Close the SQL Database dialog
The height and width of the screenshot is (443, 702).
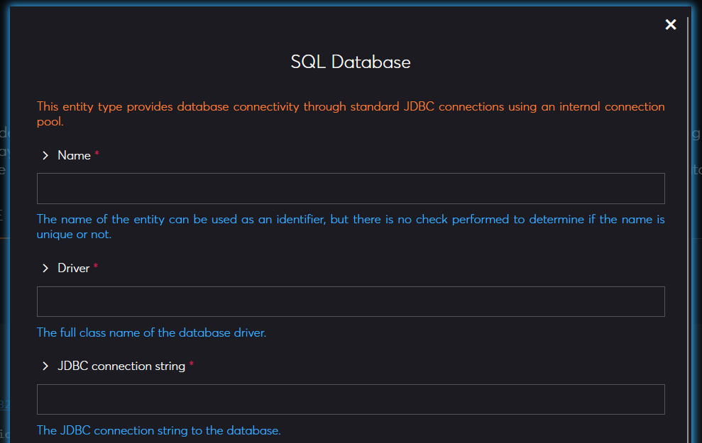670,25
